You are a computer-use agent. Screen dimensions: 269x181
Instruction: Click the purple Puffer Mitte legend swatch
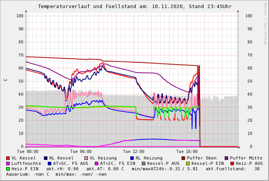tap(227, 158)
